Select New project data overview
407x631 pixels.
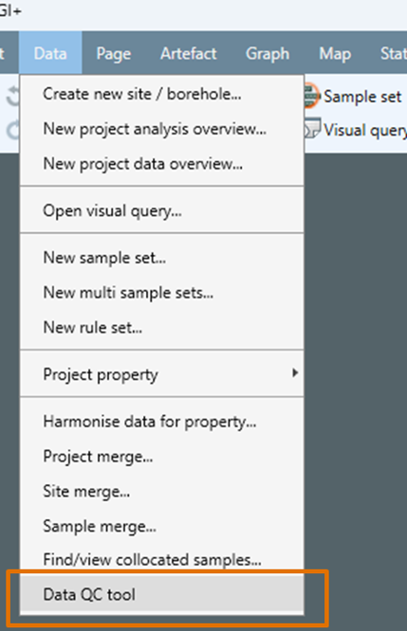[162, 164]
